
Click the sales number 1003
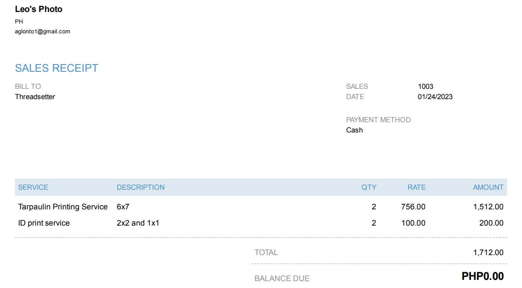(x=425, y=86)
